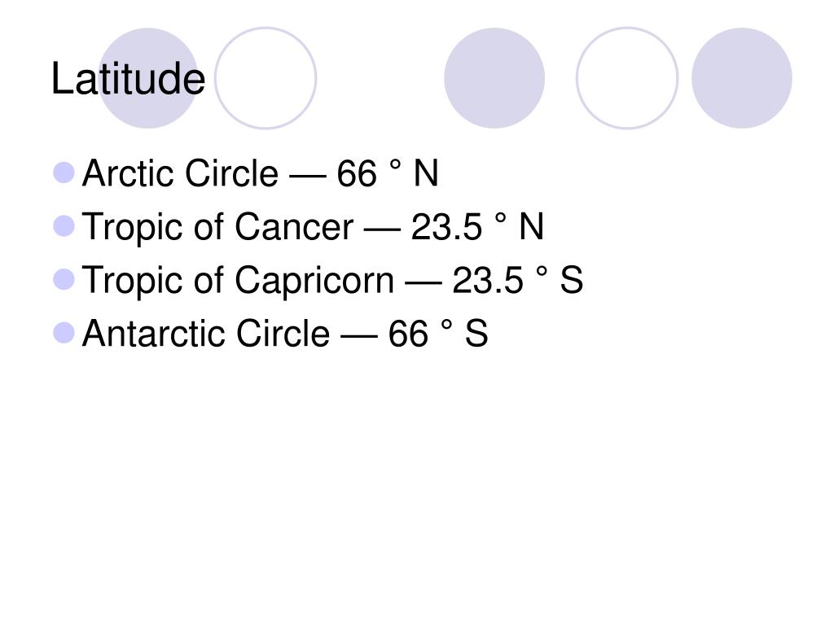The height and width of the screenshot is (625, 834).
Task: Click the 23.5 ° N latitude value
Action: point(477,227)
